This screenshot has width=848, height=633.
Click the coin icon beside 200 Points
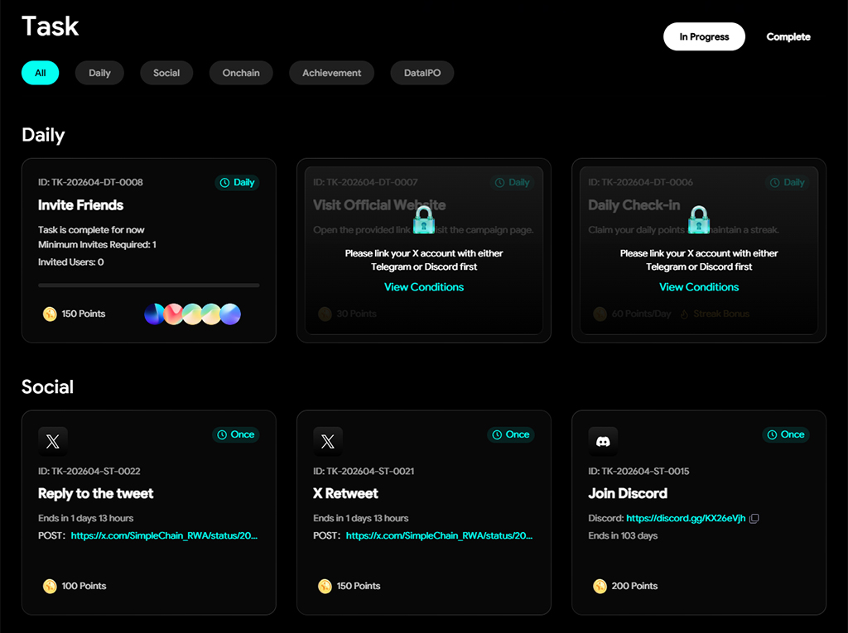[600, 586]
